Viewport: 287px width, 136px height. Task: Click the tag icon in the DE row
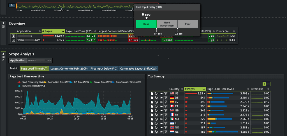coord(161,98)
